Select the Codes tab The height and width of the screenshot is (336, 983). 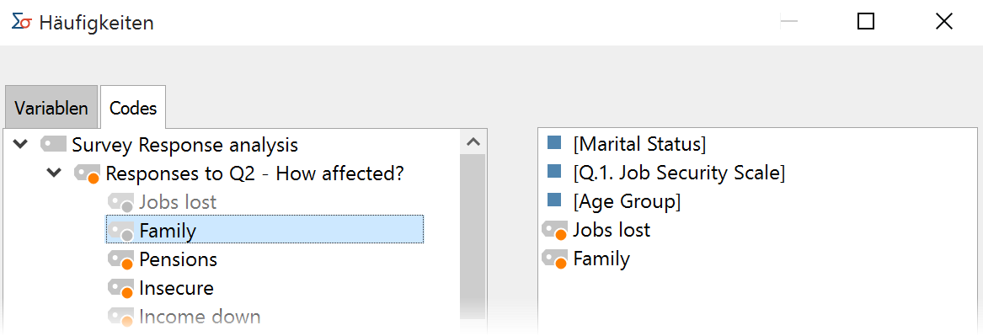tap(133, 108)
